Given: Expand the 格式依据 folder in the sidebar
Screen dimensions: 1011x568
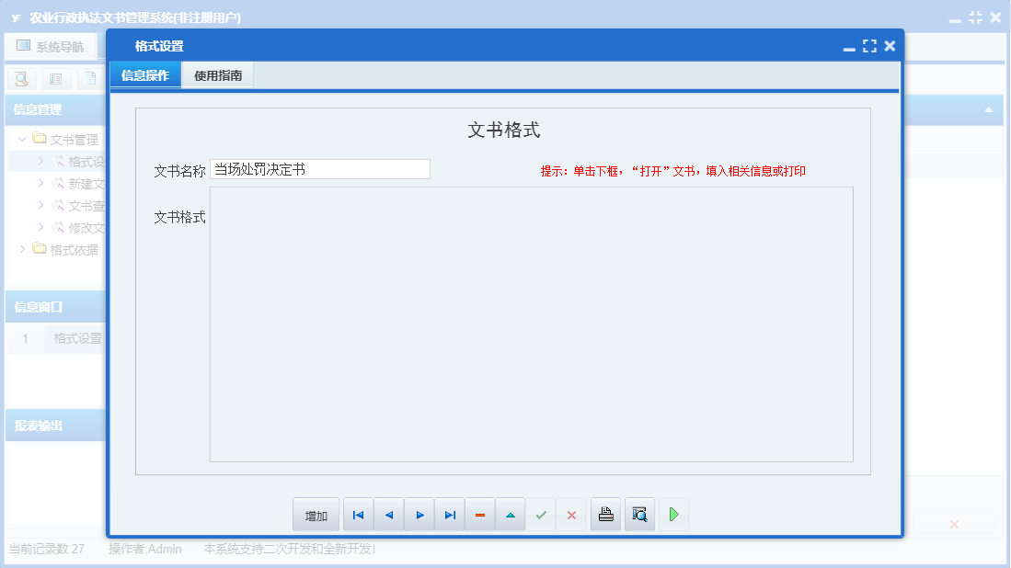Looking at the screenshot, I should click(x=22, y=249).
